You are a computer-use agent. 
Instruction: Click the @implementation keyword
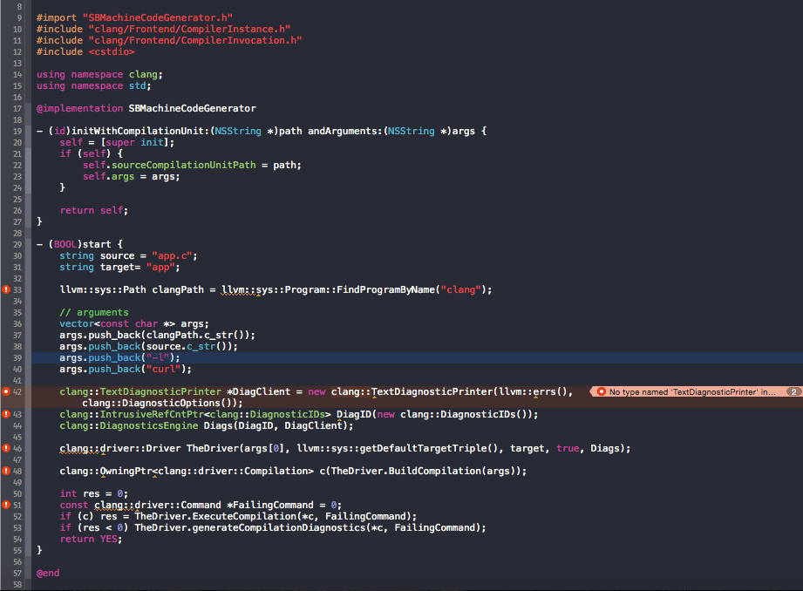pos(80,108)
